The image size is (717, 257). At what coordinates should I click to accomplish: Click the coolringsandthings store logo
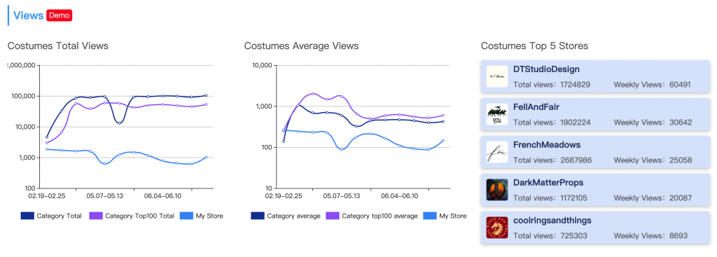click(x=497, y=228)
